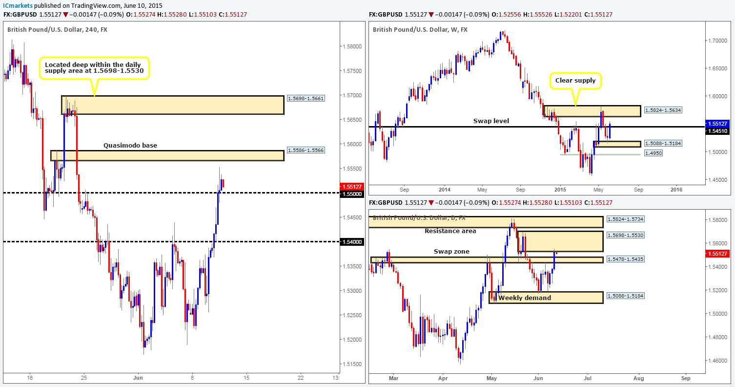Click the red 1.55127 price tag on daily axis

[717, 254]
